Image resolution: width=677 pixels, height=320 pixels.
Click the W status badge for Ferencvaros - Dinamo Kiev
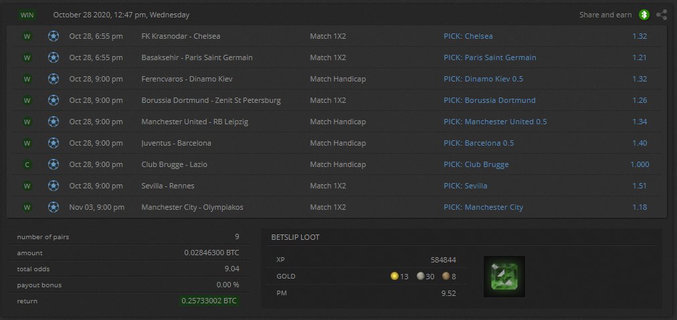click(27, 79)
